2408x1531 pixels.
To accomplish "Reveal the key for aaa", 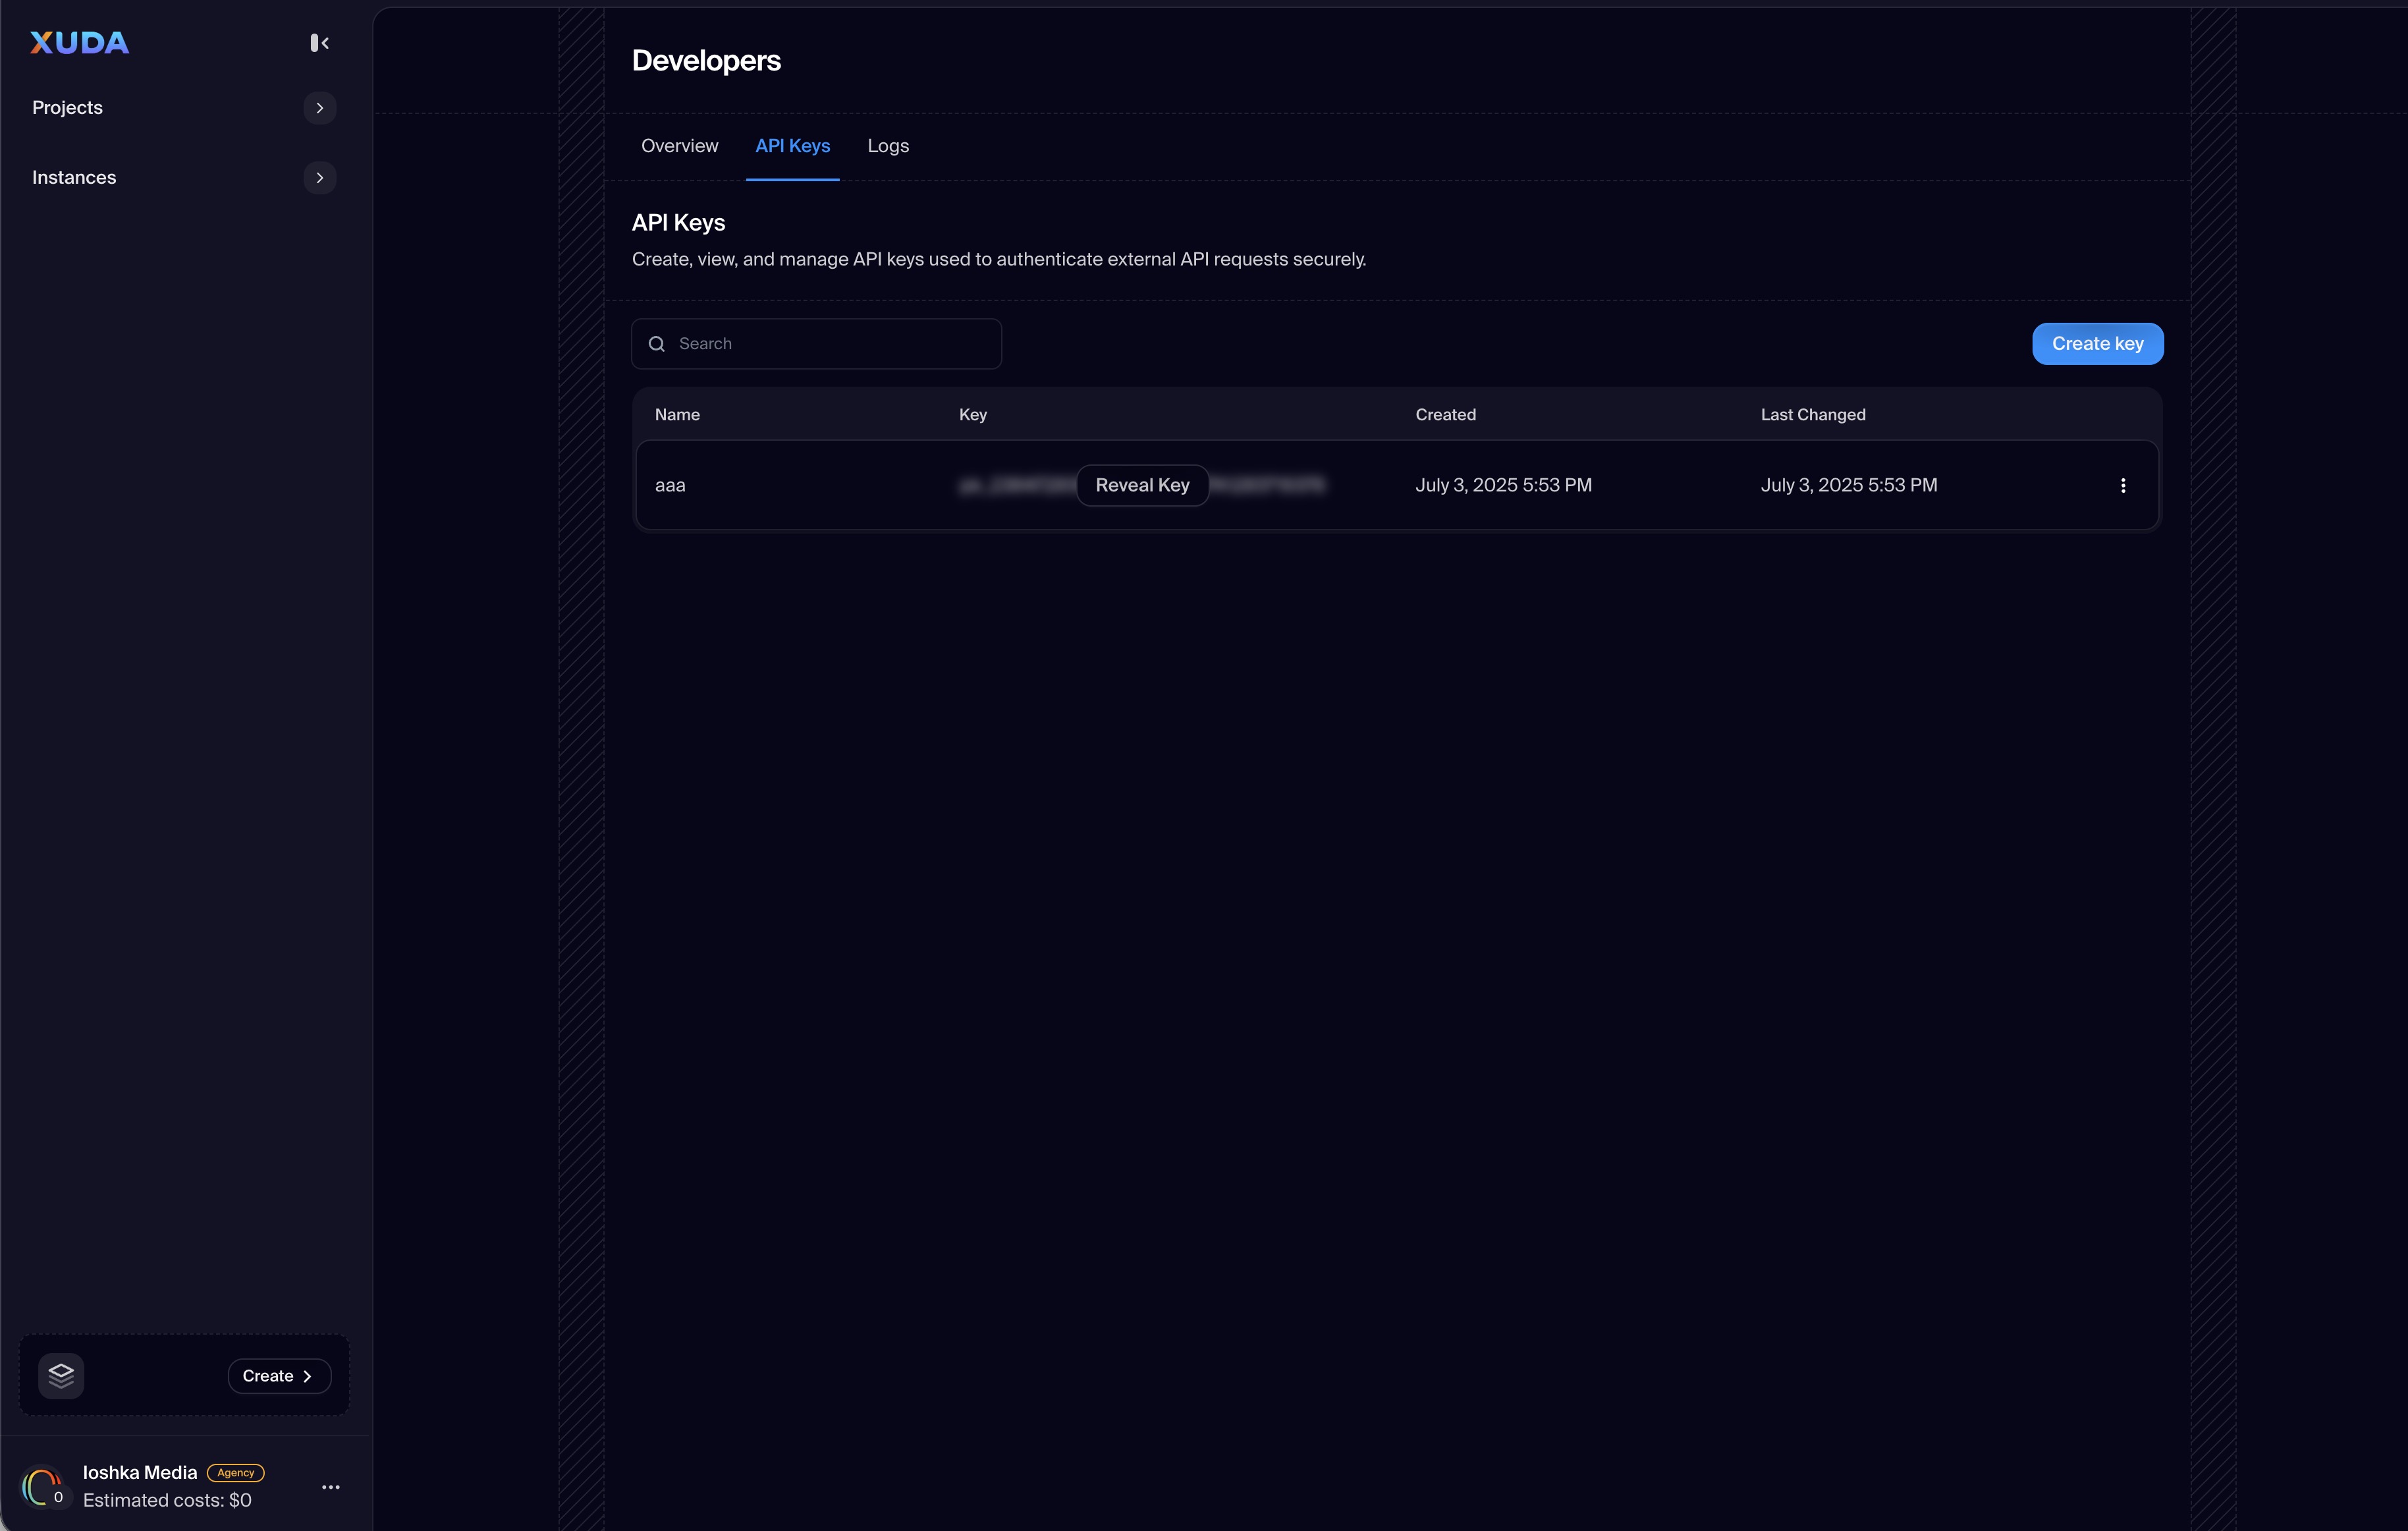I will pyautogui.click(x=1142, y=485).
